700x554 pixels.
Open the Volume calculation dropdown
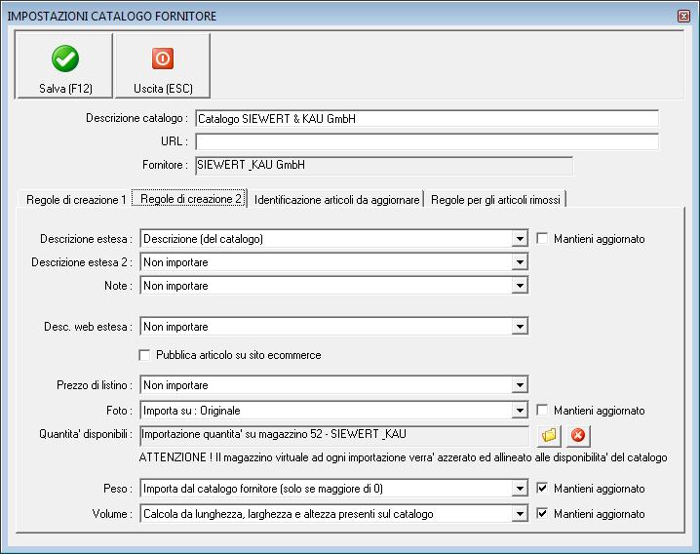[520, 514]
